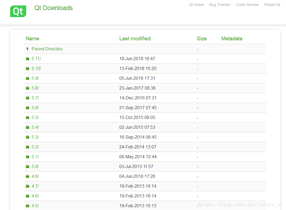Click the folder icon for 4.7/
The width and height of the screenshot is (286, 210).
coord(28,186)
